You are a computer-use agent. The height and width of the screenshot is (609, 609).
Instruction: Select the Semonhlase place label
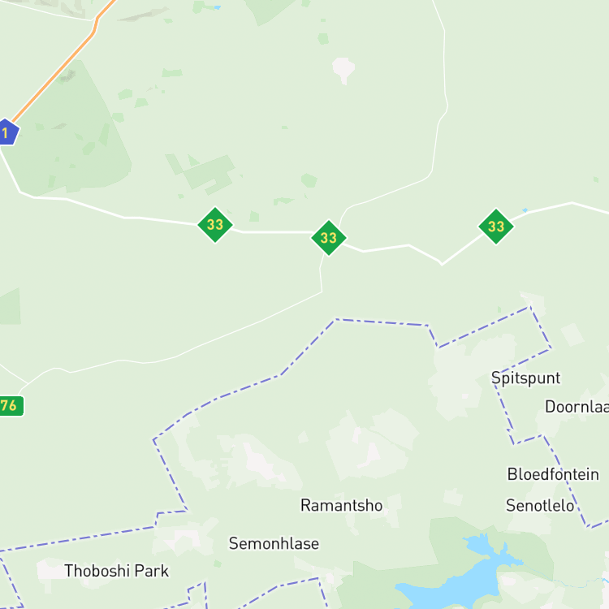(274, 543)
